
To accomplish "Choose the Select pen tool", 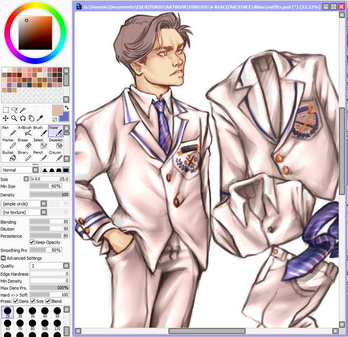I will (40, 143).
